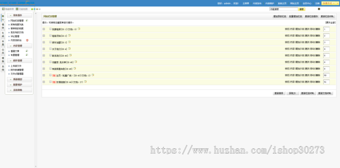Switch to the 采集 vertical tab
This screenshot has height=168, width=340.
tap(3, 43)
